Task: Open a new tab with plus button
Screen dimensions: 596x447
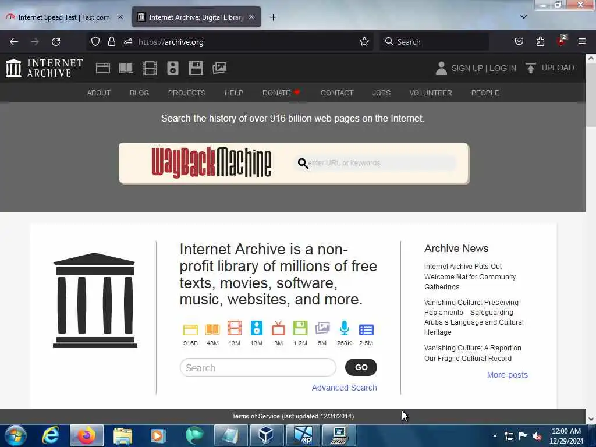Action: tap(274, 17)
